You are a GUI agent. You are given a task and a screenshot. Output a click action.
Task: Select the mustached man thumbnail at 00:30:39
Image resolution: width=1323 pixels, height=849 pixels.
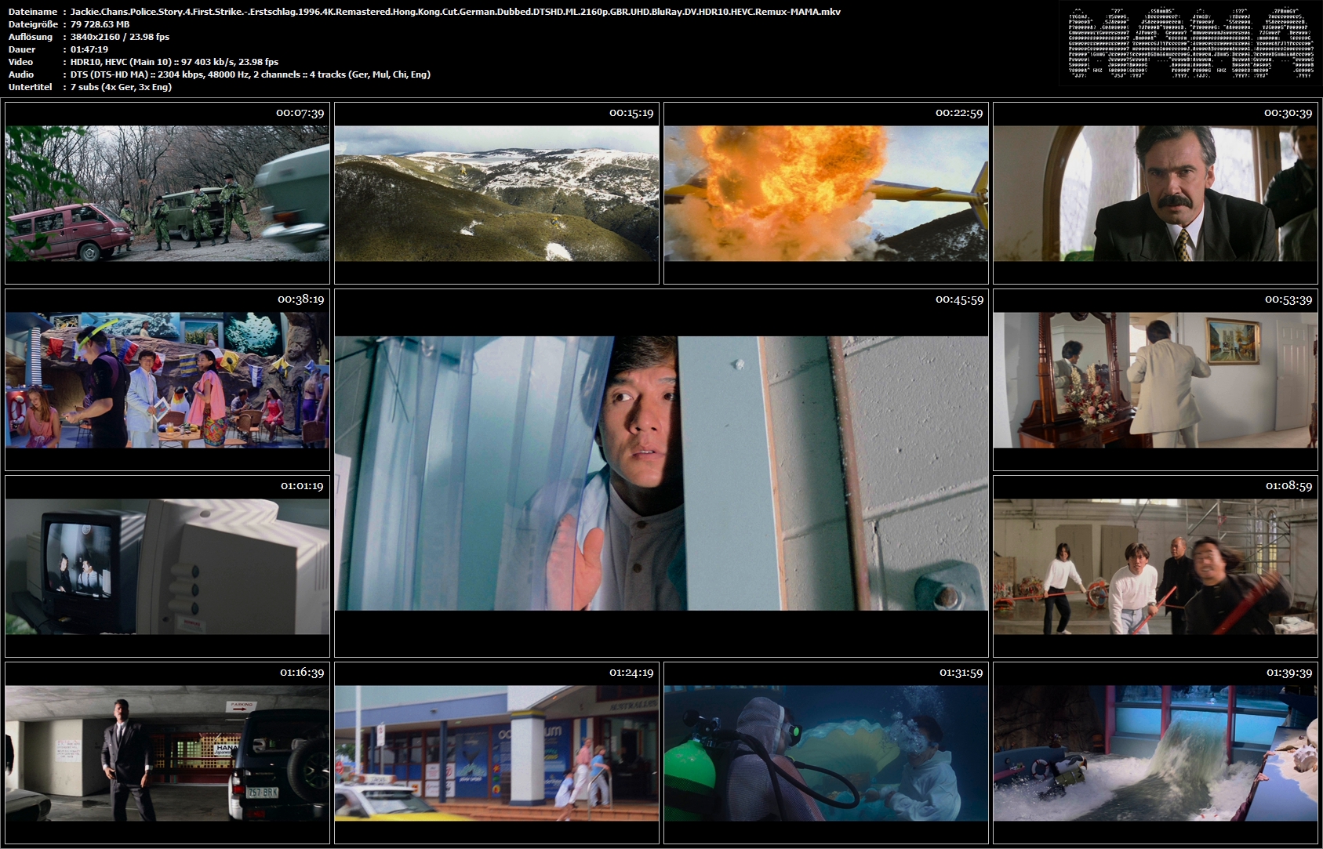pyautogui.click(x=1155, y=193)
